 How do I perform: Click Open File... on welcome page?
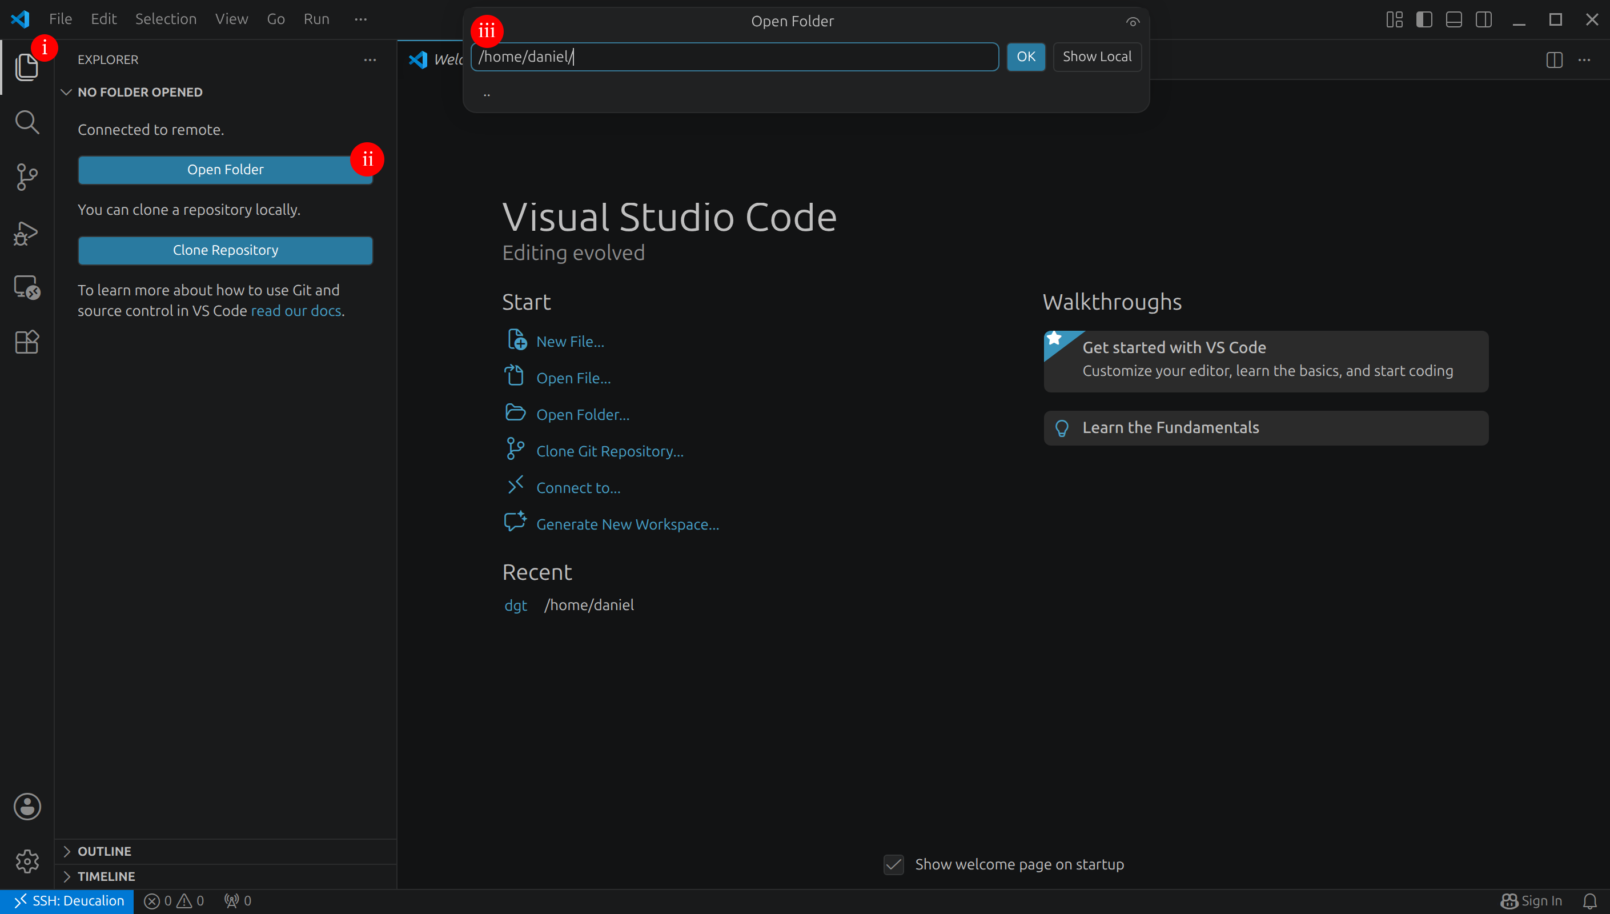pos(573,378)
